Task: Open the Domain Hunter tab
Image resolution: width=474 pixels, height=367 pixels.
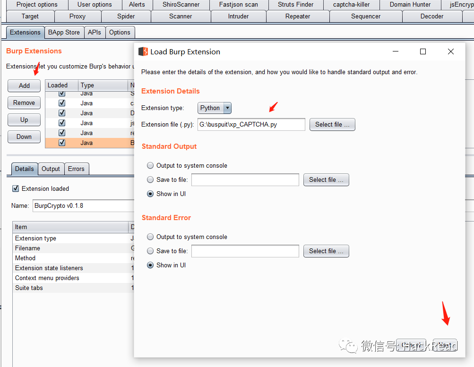Action: click(x=410, y=5)
